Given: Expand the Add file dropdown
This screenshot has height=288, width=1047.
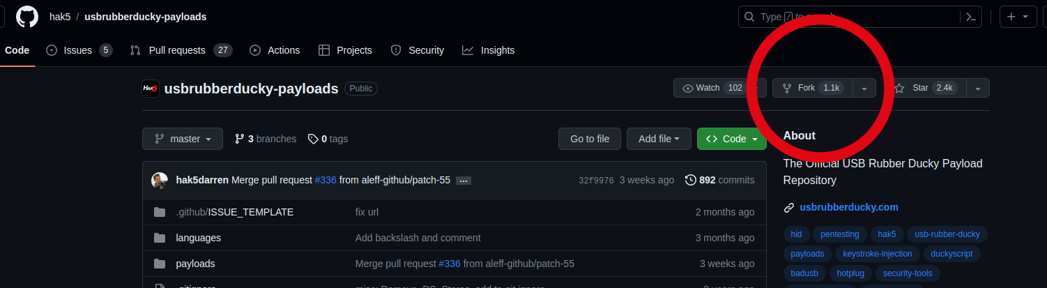Looking at the screenshot, I should tap(658, 139).
